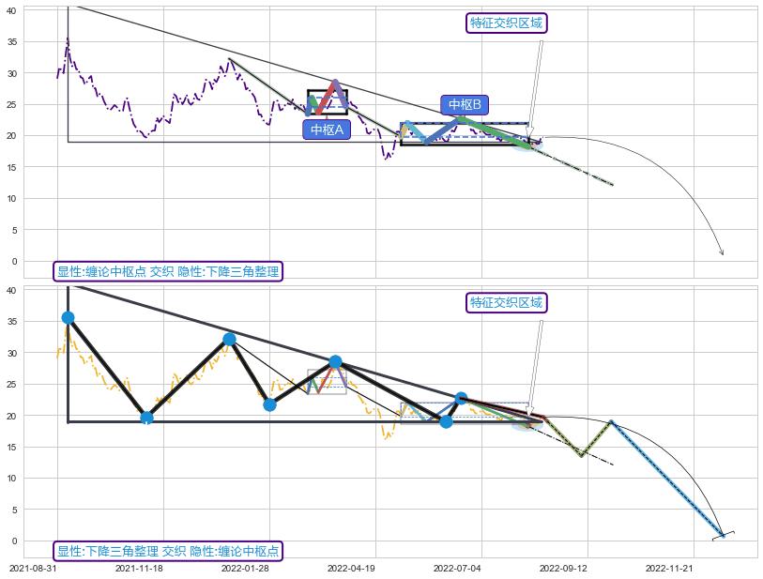Click the blue projected line's endpoint near zero
Image resolution: width=763 pixels, height=579 pixels.
point(723,535)
